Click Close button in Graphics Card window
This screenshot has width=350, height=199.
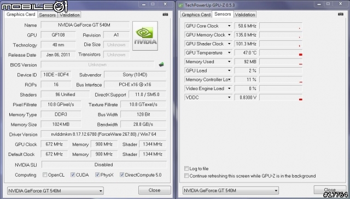click(x=154, y=190)
